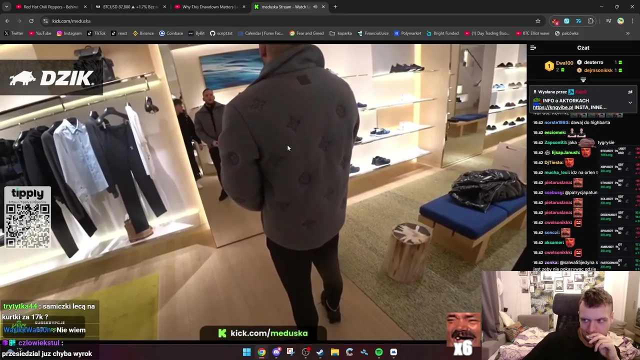Open the Bright Funded bookmark

[x=442, y=33]
